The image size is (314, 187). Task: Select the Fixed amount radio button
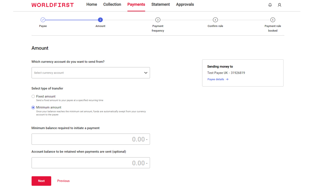(x=33, y=96)
